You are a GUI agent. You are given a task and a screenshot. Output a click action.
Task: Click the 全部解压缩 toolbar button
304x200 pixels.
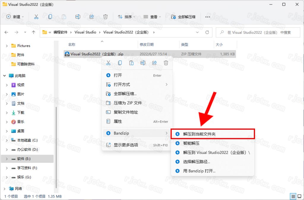[x=183, y=17]
